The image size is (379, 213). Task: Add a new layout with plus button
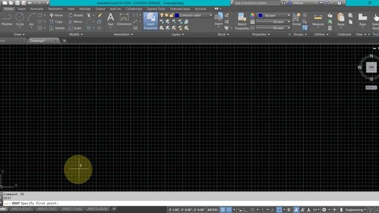tap(114, 209)
